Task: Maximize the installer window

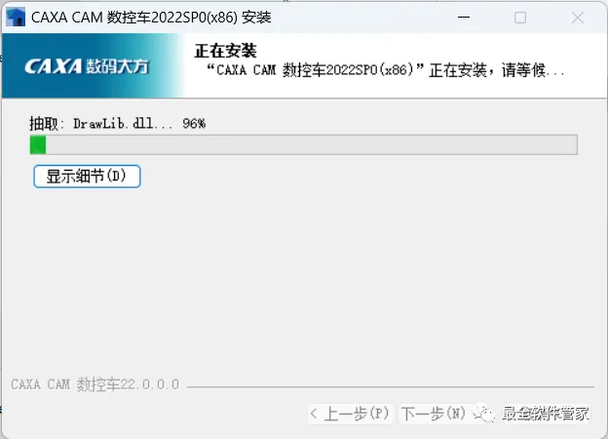Action: point(520,18)
